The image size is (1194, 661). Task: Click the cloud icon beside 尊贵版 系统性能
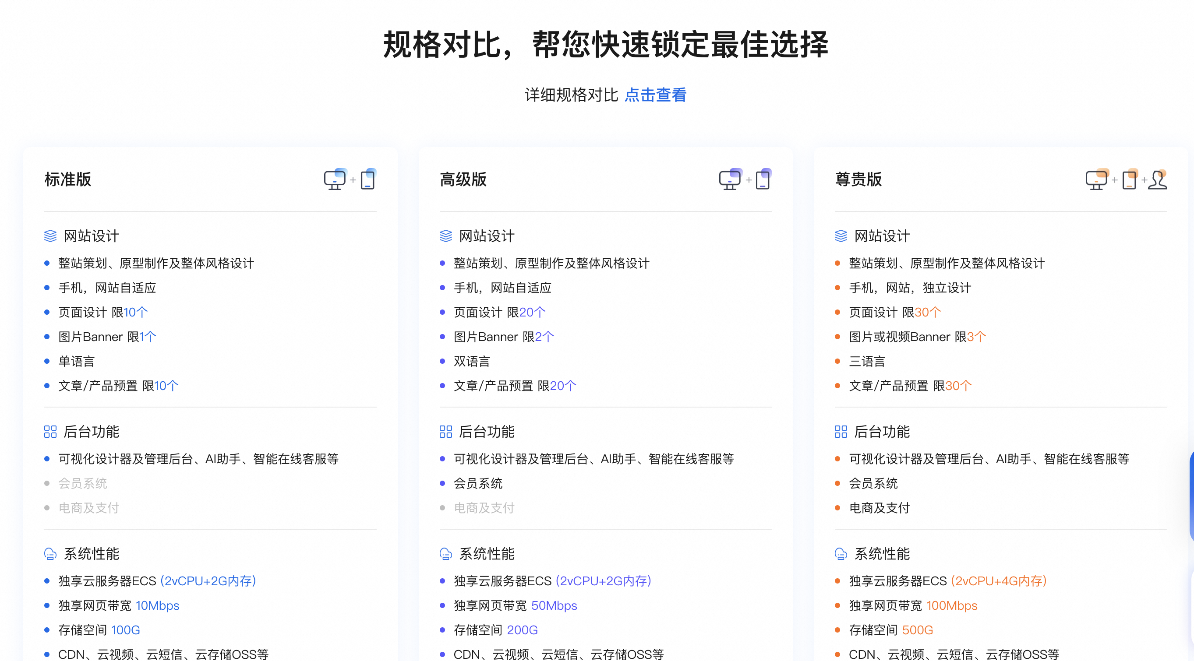pyautogui.click(x=841, y=554)
